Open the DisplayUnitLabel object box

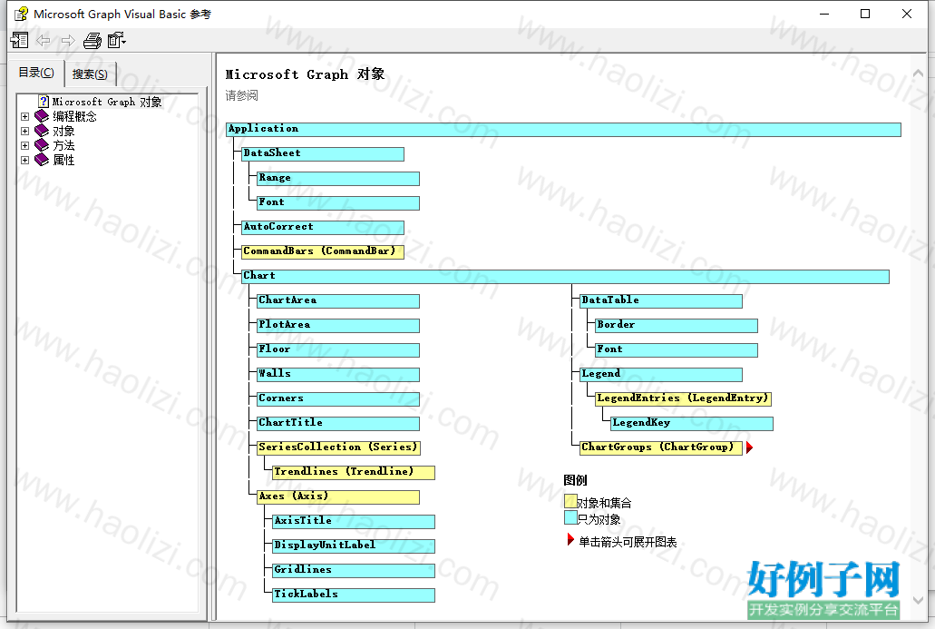pos(354,545)
